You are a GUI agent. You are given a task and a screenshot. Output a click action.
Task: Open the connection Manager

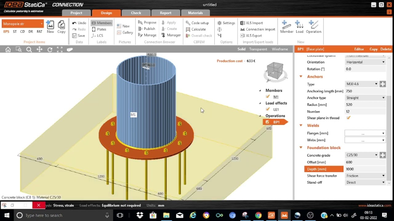coord(171,35)
